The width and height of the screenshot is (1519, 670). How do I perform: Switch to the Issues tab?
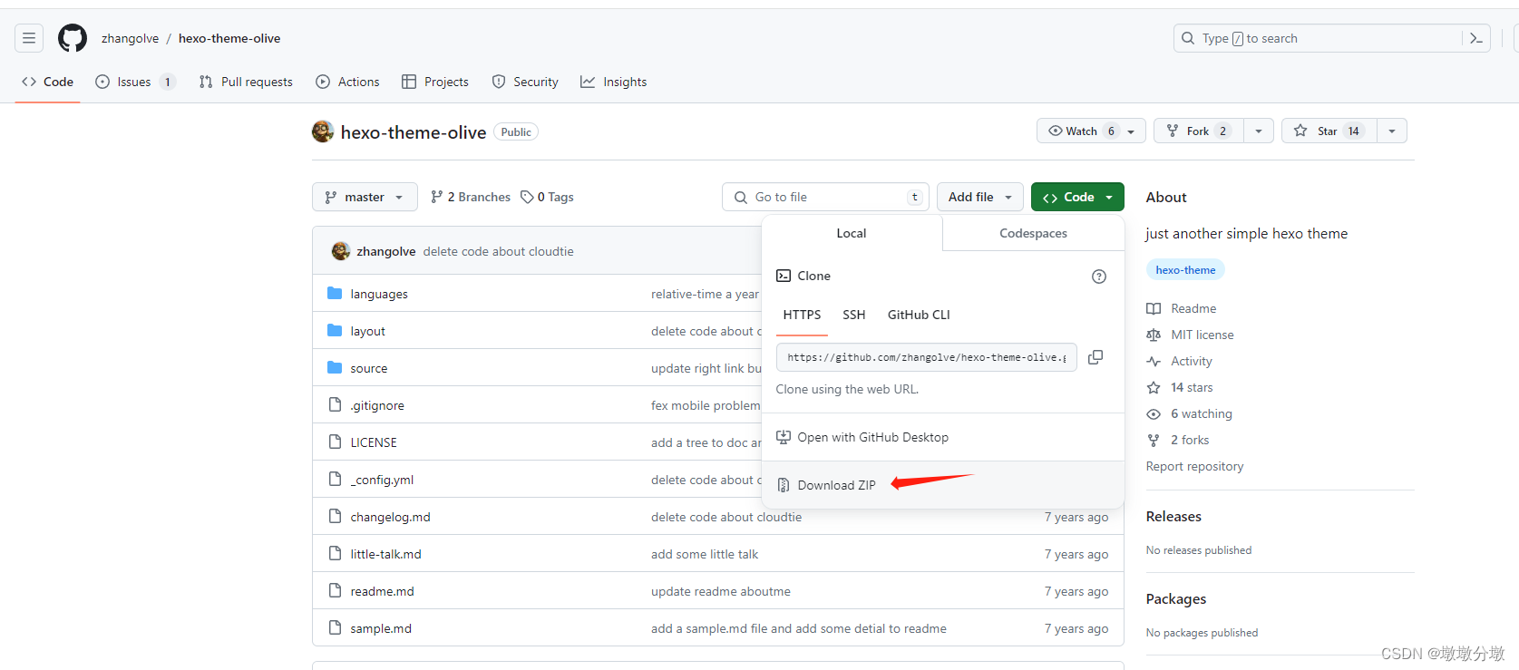point(134,82)
